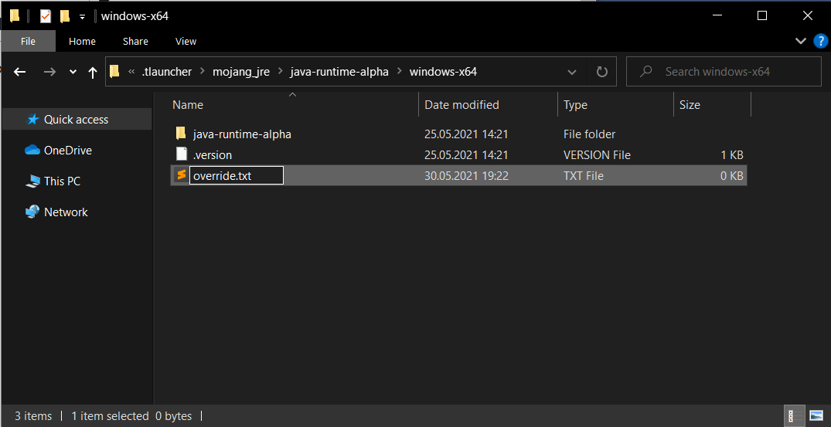Screen dimensions: 831x427
Task: Click the 0 KB size cell
Action: coord(732,176)
